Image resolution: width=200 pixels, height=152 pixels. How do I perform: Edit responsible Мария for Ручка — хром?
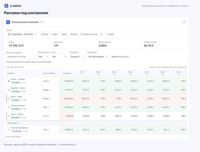coord(50,99)
